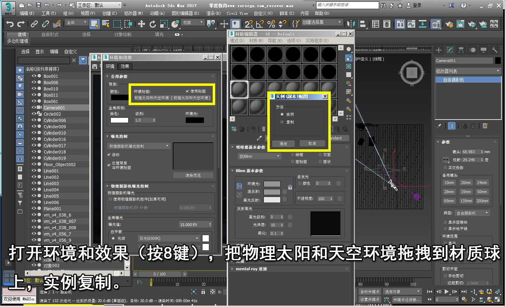The image size is (506, 307).
Task: Collapse the Blinn Basic Parameters rollout
Action: click(x=249, y=171)
